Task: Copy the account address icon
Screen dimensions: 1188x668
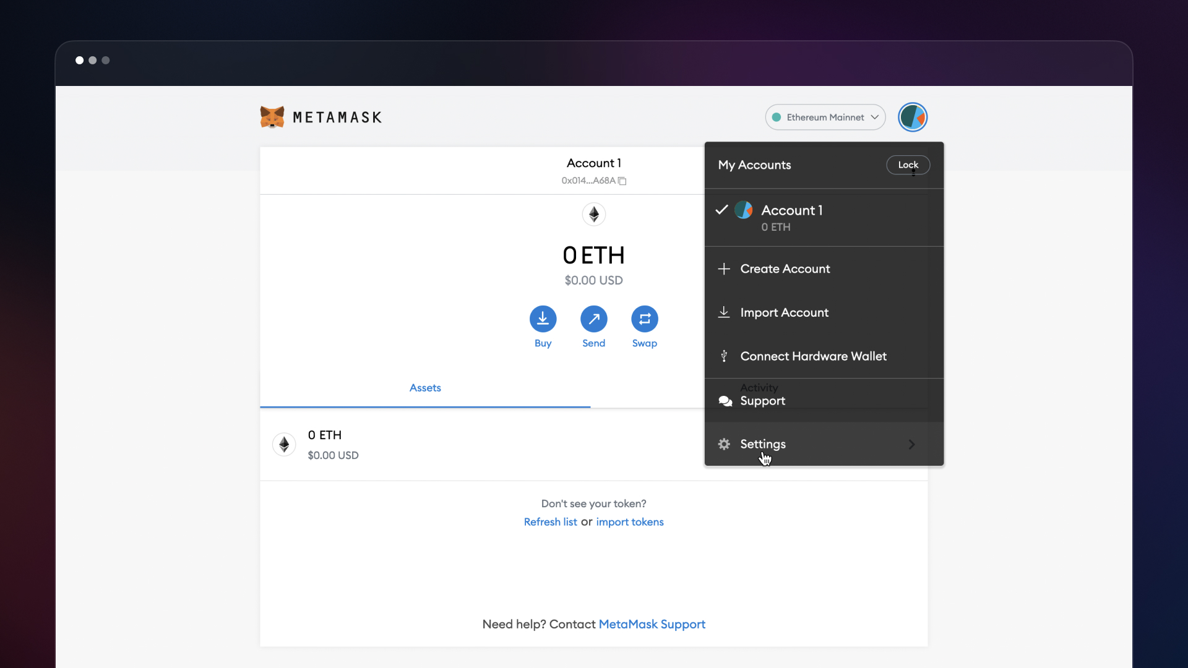Action: click(x=622, y=181)
